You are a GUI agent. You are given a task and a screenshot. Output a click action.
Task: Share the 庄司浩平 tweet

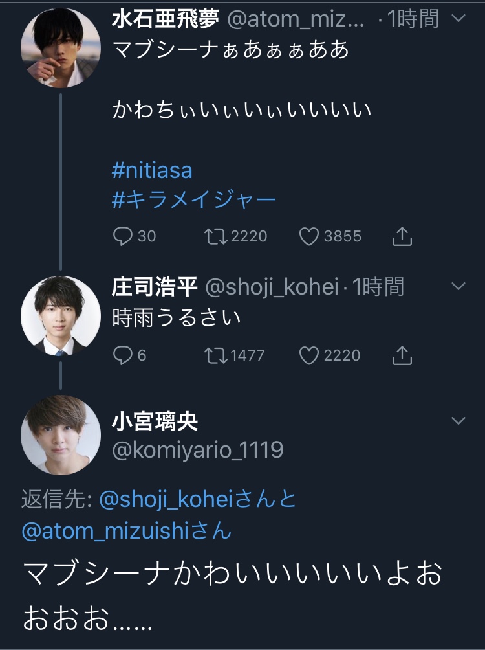(x=402, y=355)
